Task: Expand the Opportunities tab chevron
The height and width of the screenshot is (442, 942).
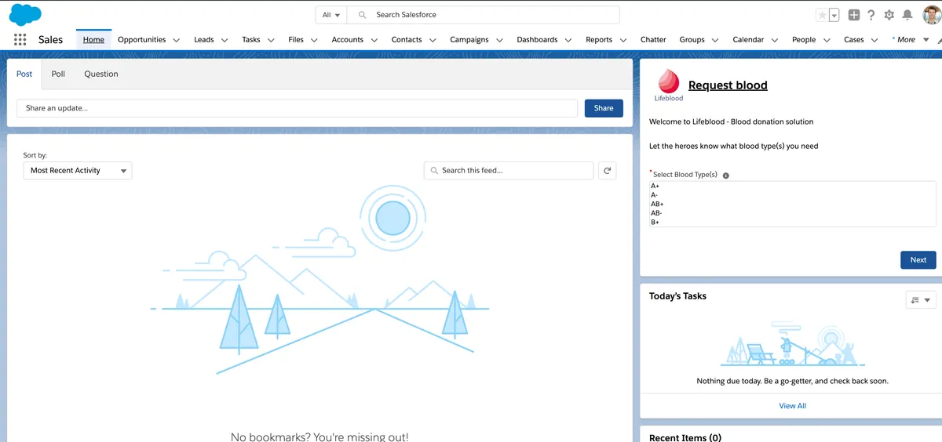Action: tap(176, 40)
